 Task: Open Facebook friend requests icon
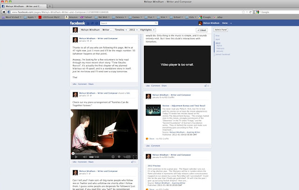click(88, 23)
